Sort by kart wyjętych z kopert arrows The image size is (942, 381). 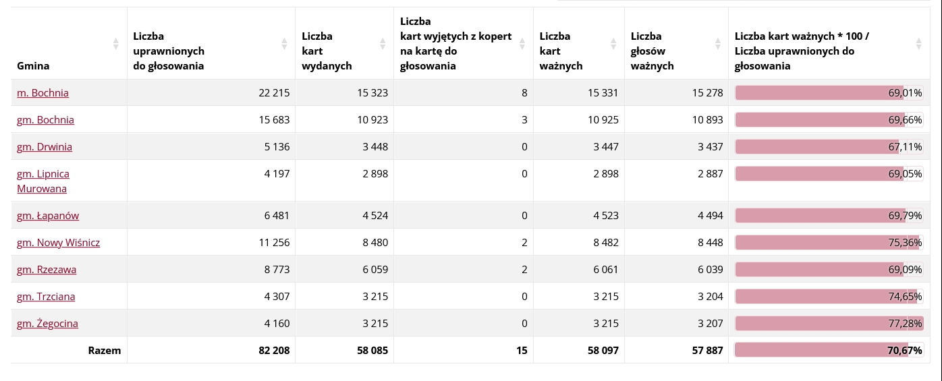522,44
